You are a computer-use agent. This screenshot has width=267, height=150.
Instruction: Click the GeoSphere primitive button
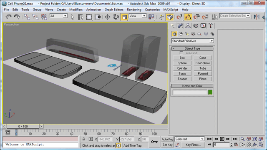[203, 63]
